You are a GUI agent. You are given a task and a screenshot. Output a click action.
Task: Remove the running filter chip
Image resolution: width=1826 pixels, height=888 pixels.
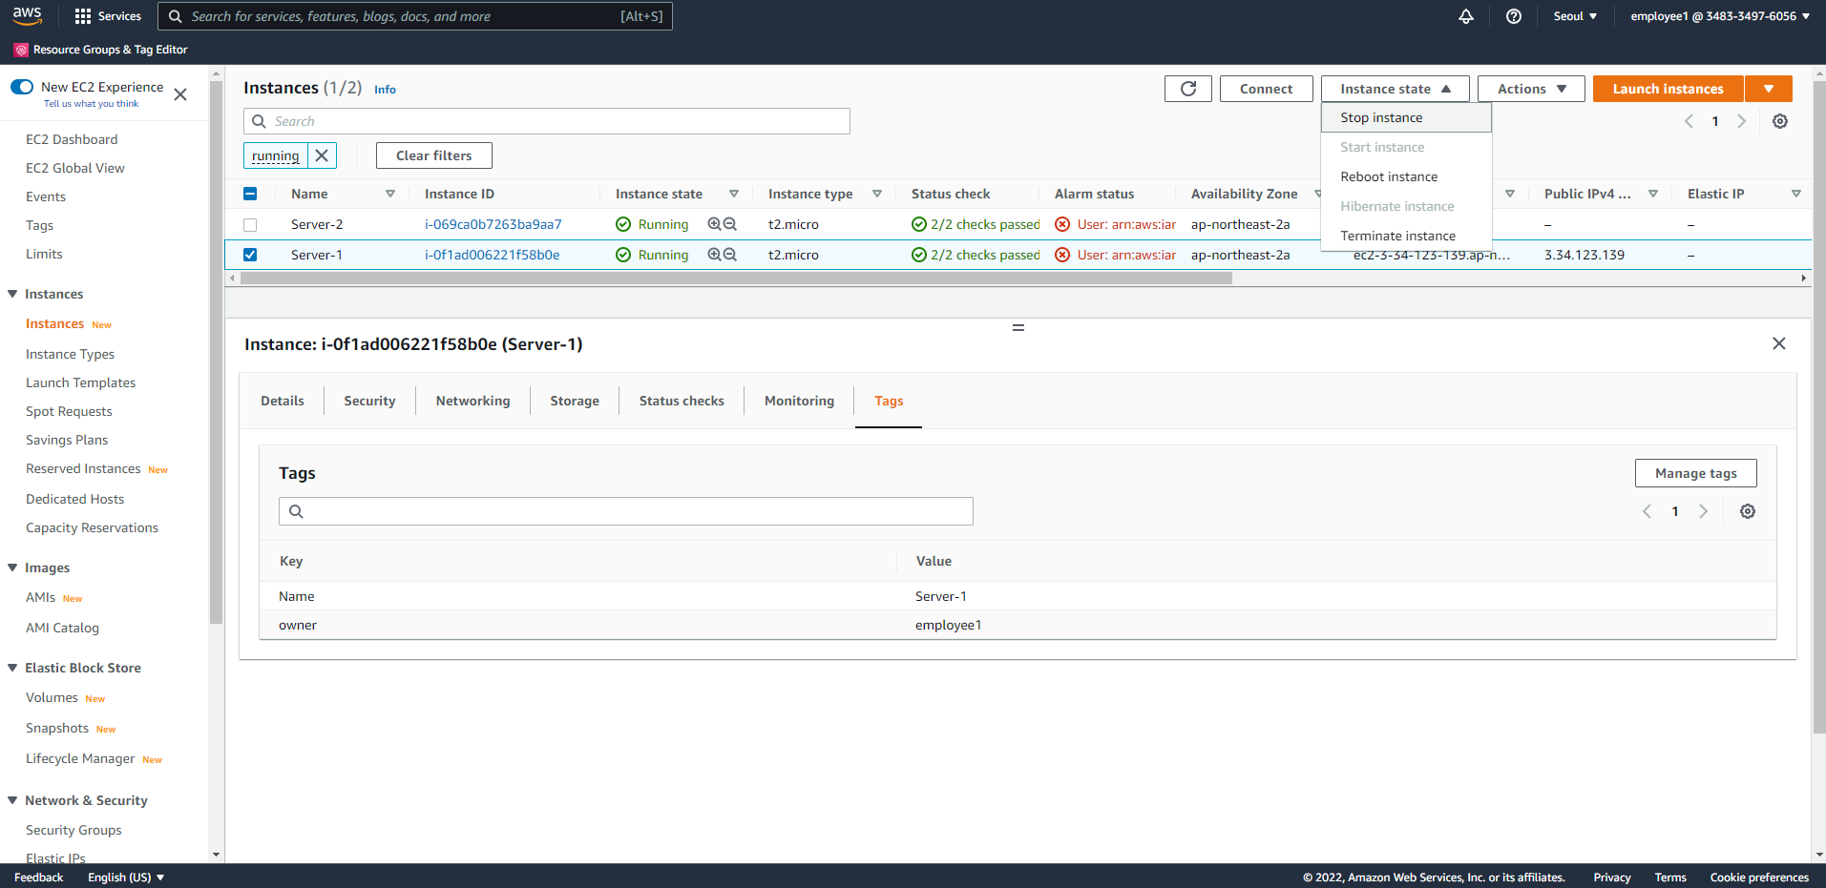322,155
